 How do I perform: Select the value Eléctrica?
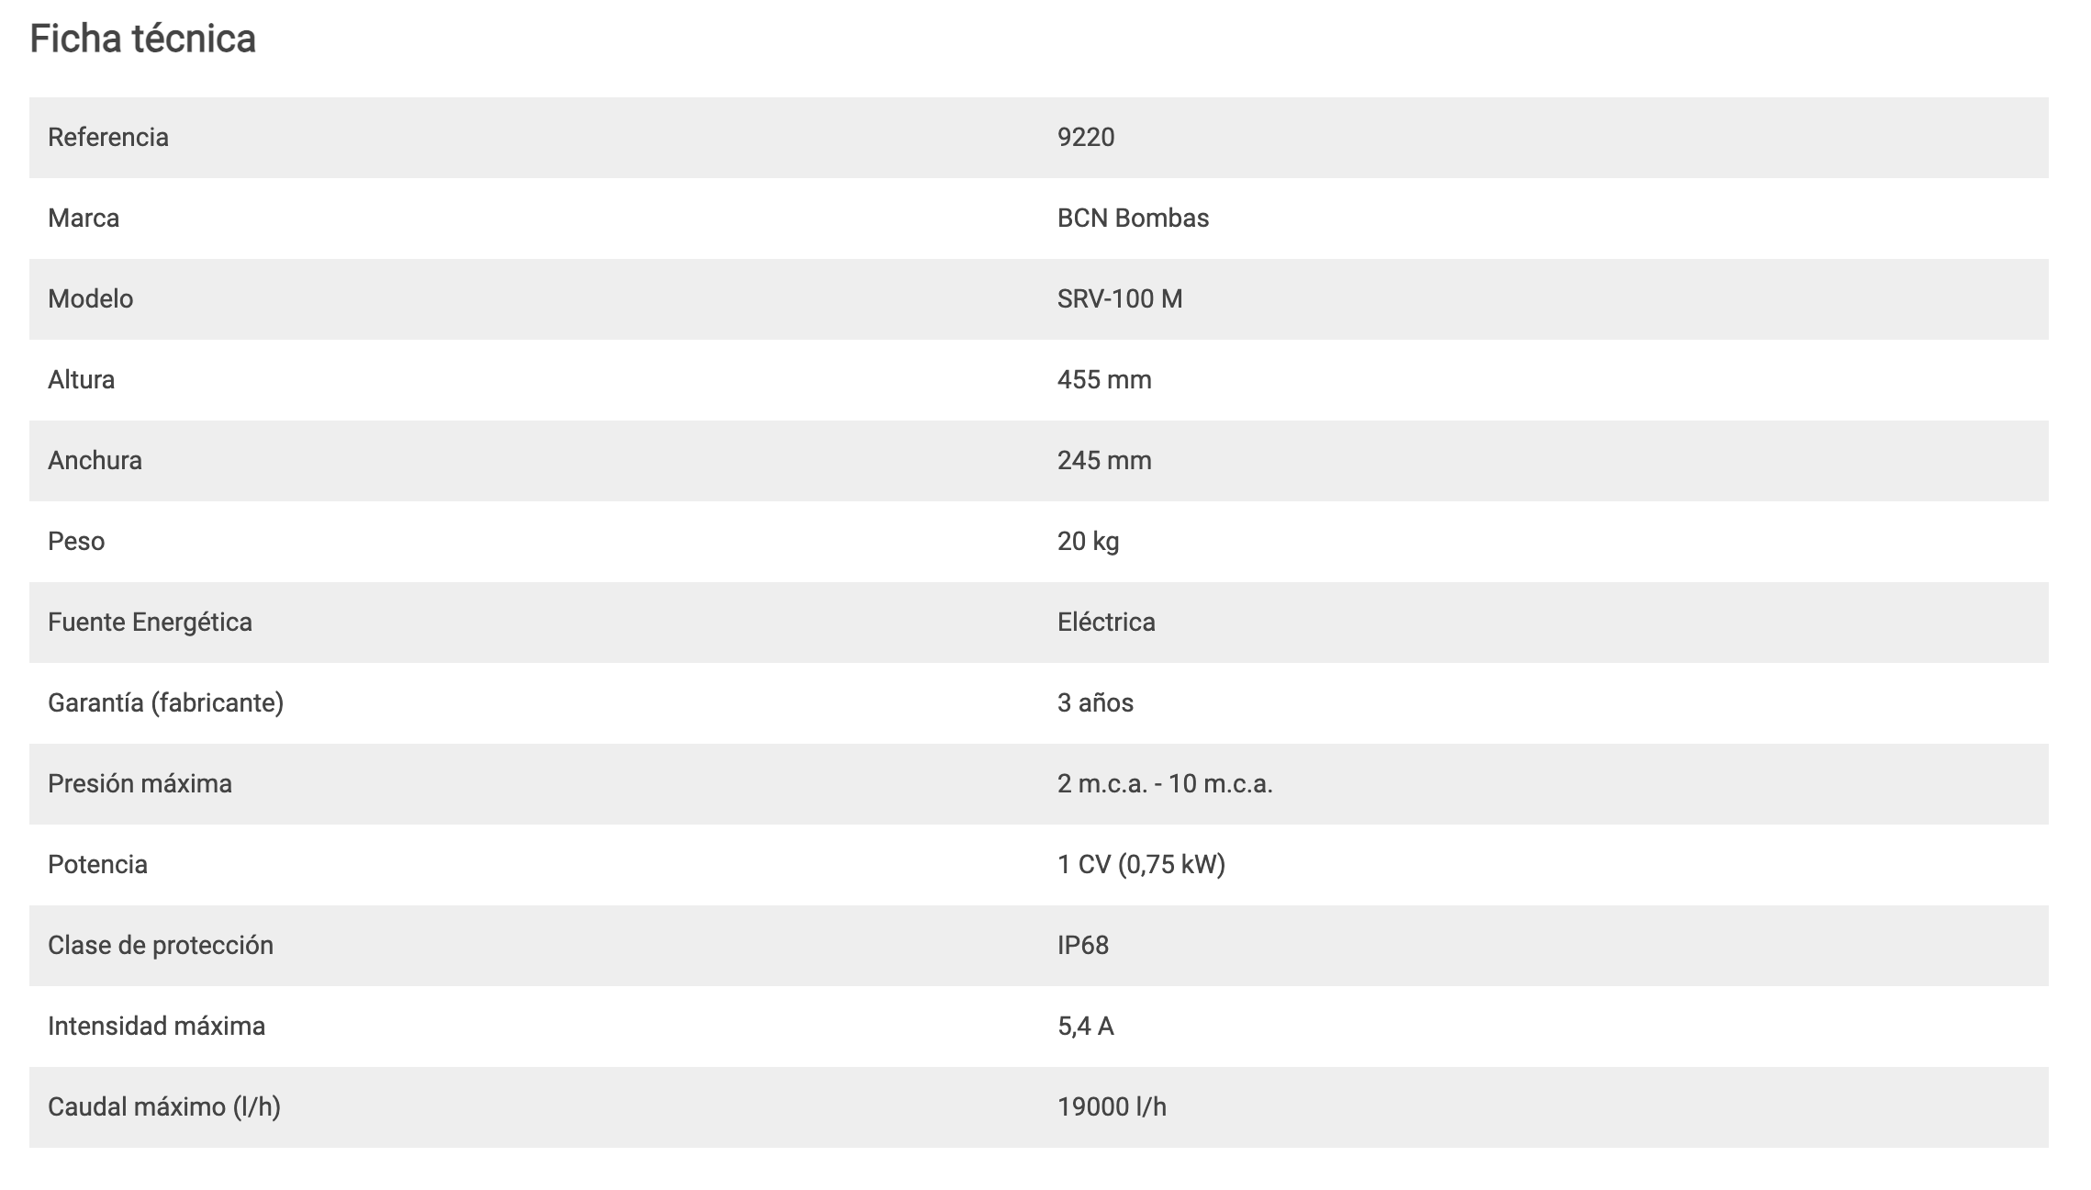[x=1106, y=623]
